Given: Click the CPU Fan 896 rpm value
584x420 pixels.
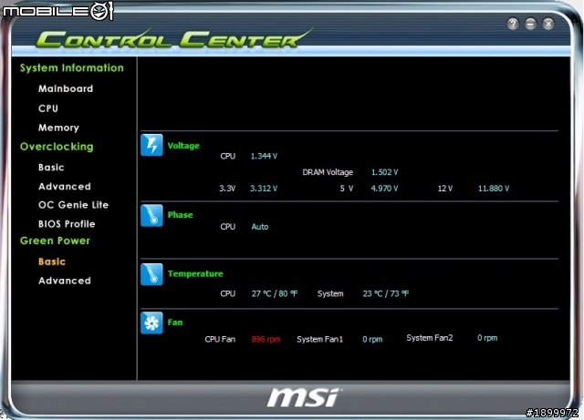Looking at the screenshot, I should (266, 339).
